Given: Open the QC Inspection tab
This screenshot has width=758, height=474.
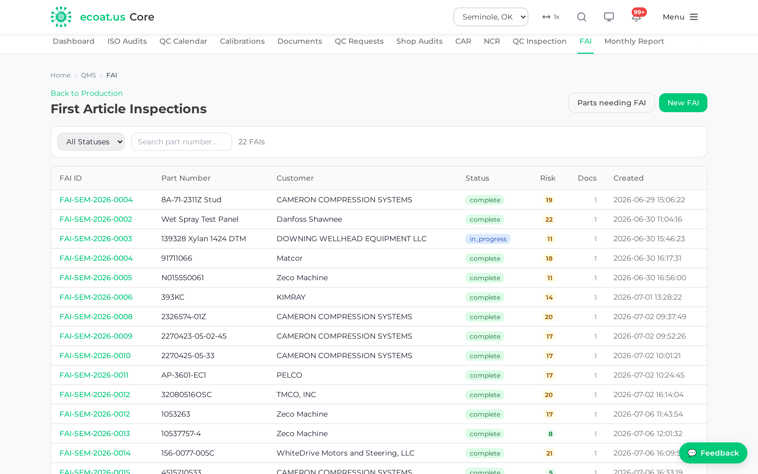Looking at the screenshot, I should 539,41.
